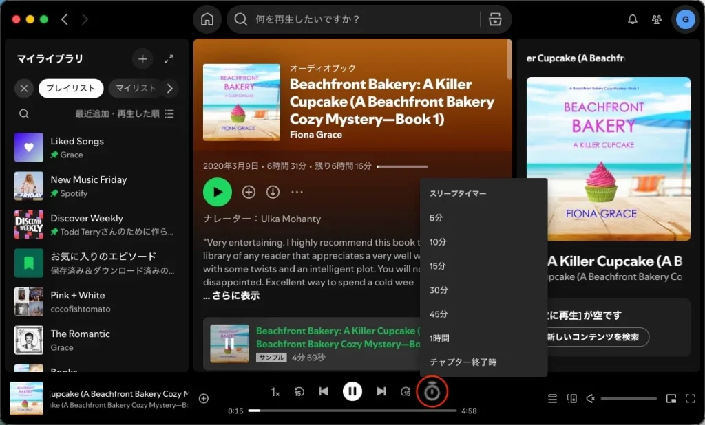Viewport: 705px width, 425px height.
Task: Click the audiobook progress bar in header
Action: pos(402,166)
